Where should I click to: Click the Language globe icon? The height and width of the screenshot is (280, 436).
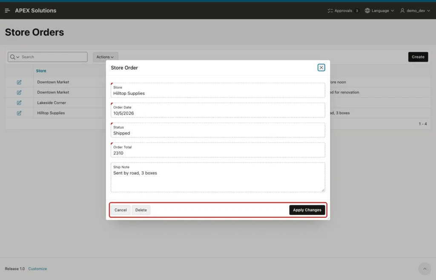point(367,11)
